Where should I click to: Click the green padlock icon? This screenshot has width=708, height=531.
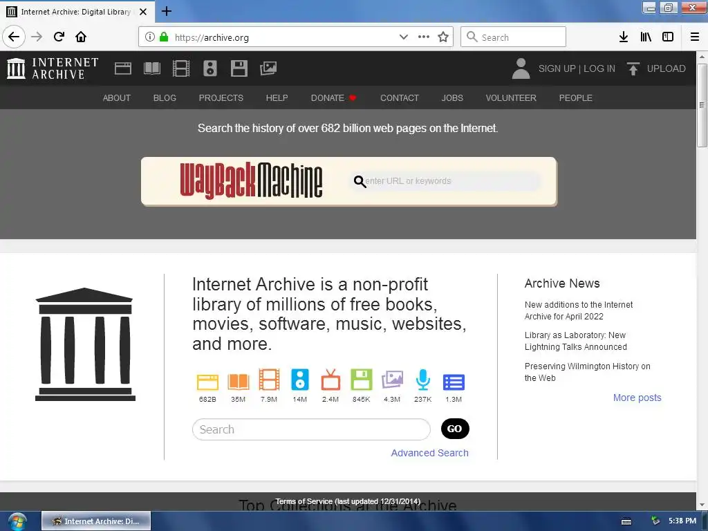tap(164, 37)
